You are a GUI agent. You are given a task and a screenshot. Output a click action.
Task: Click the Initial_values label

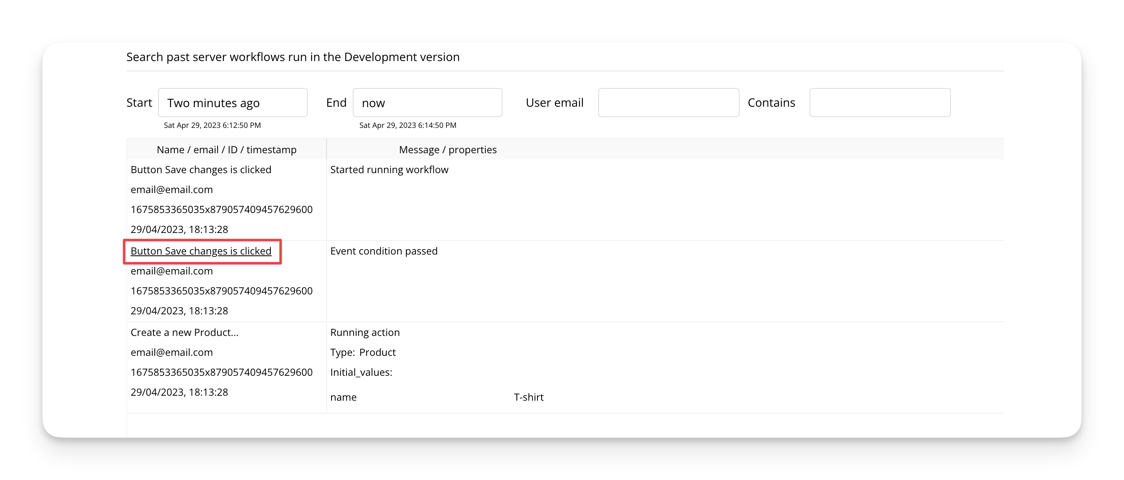(361, 372)
